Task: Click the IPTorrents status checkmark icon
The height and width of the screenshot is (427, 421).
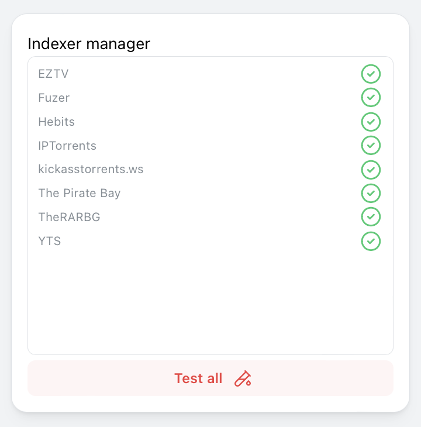Action: coord(371,146)
